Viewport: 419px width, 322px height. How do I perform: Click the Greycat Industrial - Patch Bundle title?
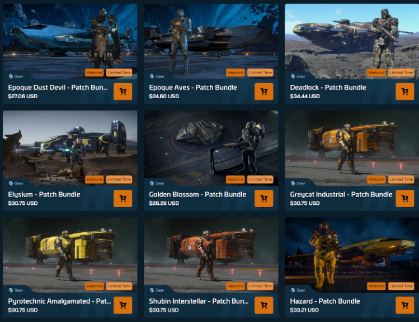[x=341, y=195]
